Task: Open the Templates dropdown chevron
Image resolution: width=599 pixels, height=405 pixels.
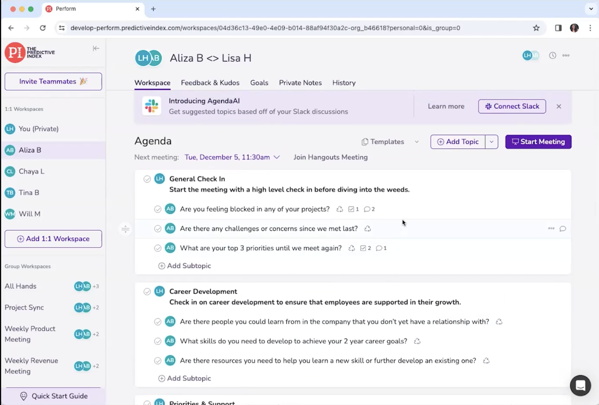Action: [x=417, y=142]
